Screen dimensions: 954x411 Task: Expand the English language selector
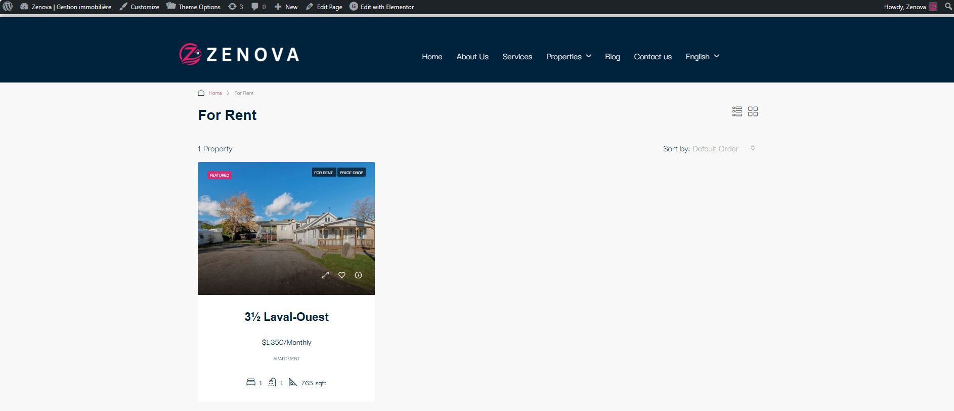[x=702, y=57]
